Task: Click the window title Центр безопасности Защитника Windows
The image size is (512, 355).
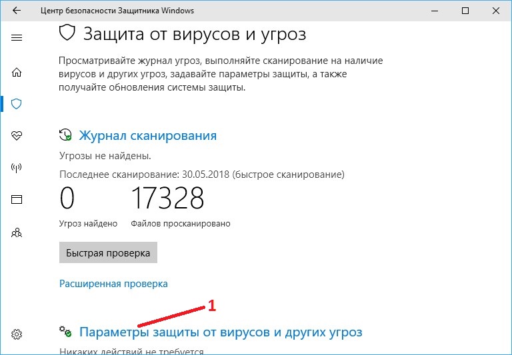Action: tap(117, 11)
